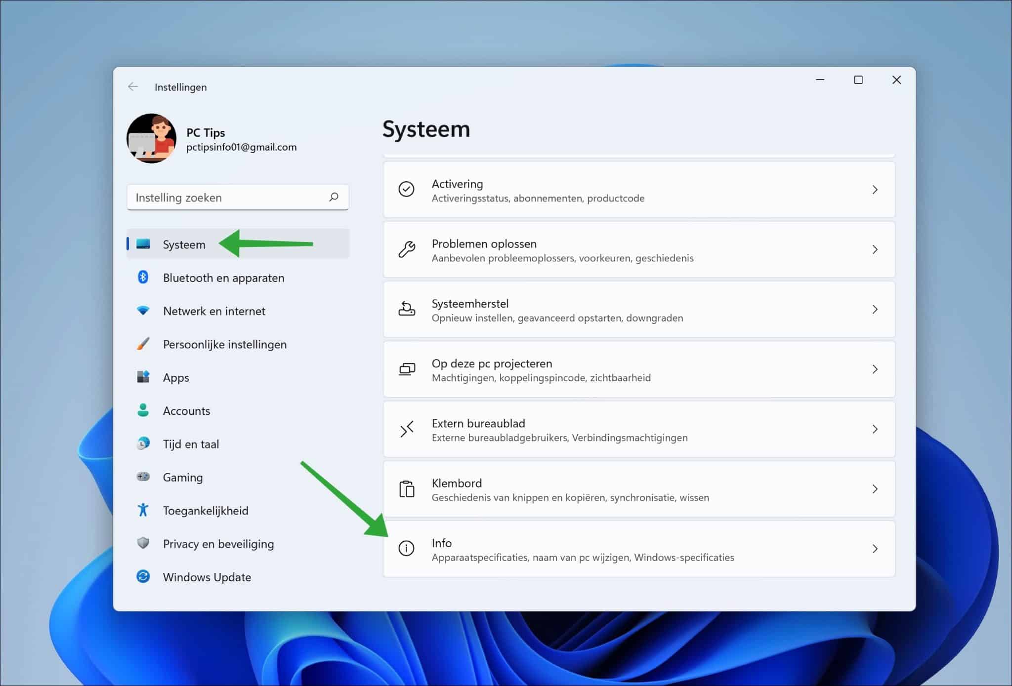Select the Bluetooth en apparaten icon
Image resolution: width=1012 pixels, height=686 pixels.
[x=144, y=278]
